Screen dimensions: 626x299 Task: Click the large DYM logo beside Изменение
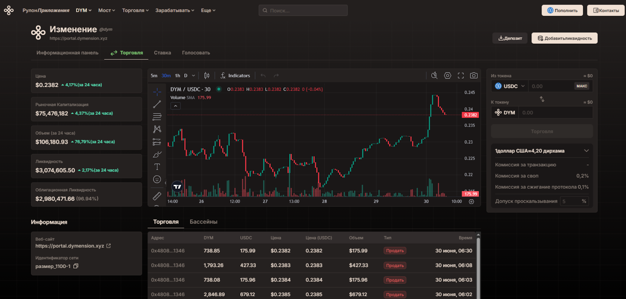(x=38, y=33)
